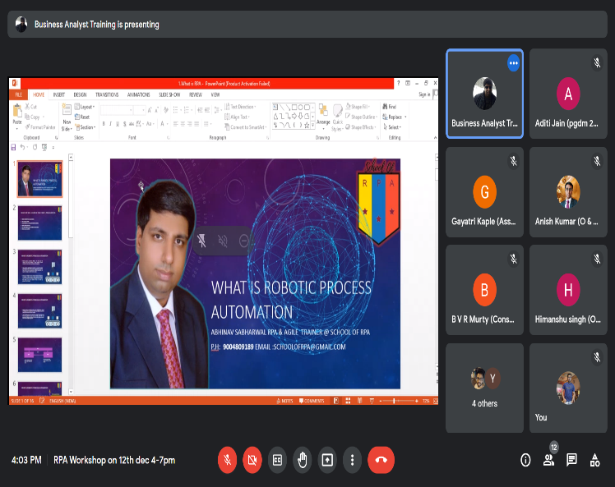Open options on Business Analyst tile

pyautogui.click(x=513, y=63)
